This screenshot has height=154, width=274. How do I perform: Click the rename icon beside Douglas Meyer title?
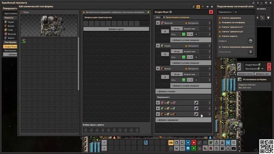[170, 12]
